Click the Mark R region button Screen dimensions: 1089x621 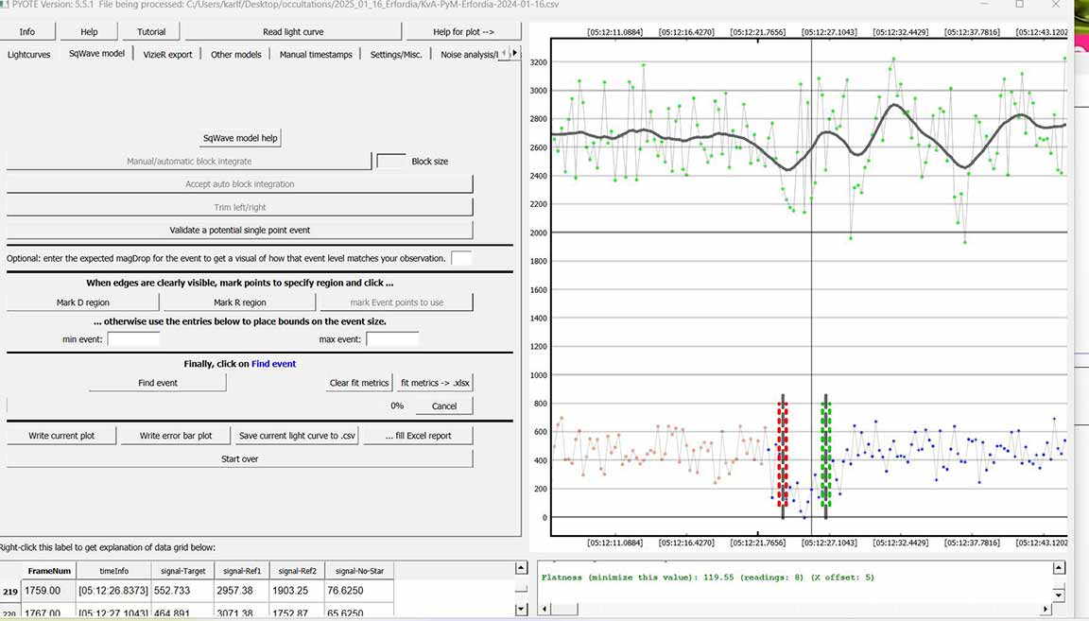point(239,302)
